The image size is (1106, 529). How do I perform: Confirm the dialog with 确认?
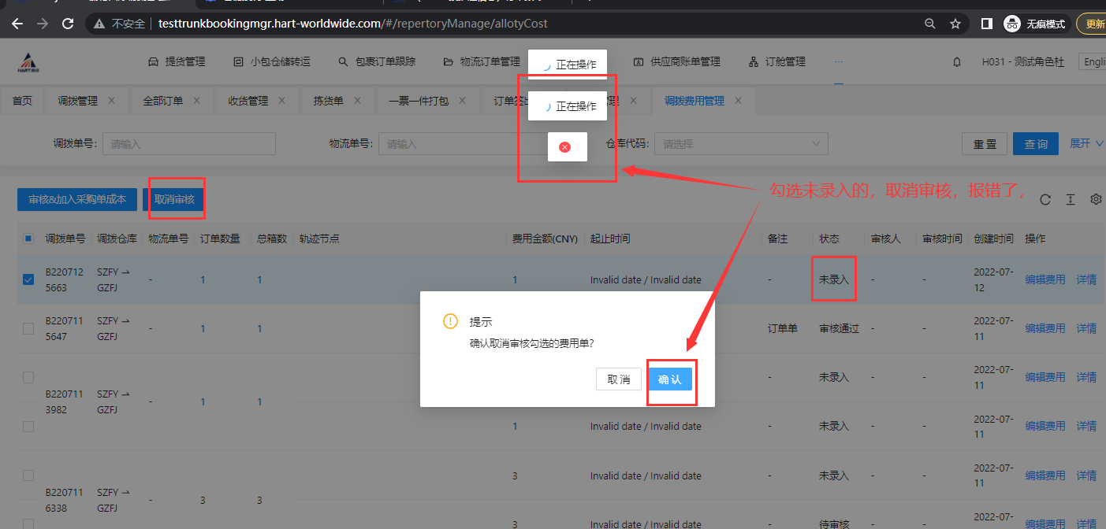(669, 379)
